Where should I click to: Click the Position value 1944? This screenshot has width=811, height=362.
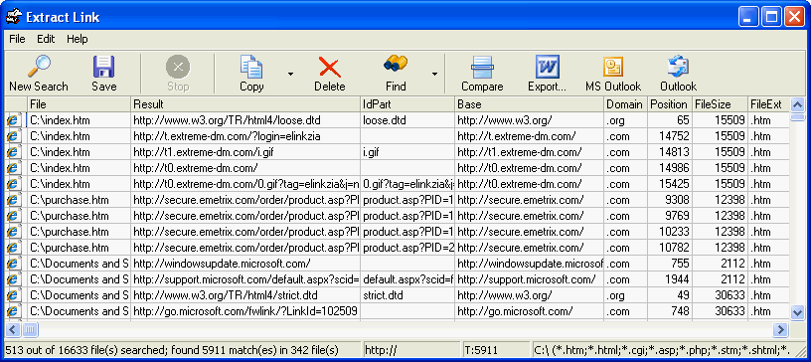coord(670,279)
